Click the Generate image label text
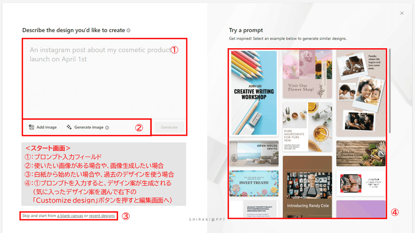The image size is (415, 233). coord(89,127)
